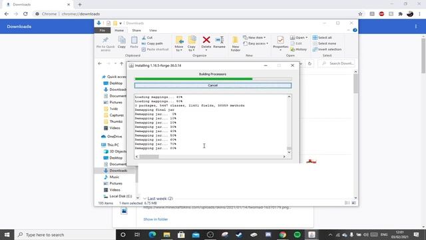Screen dimensions: 426x240
Task: Switch to the View ribbon tab
Action: tap(153, 31)
